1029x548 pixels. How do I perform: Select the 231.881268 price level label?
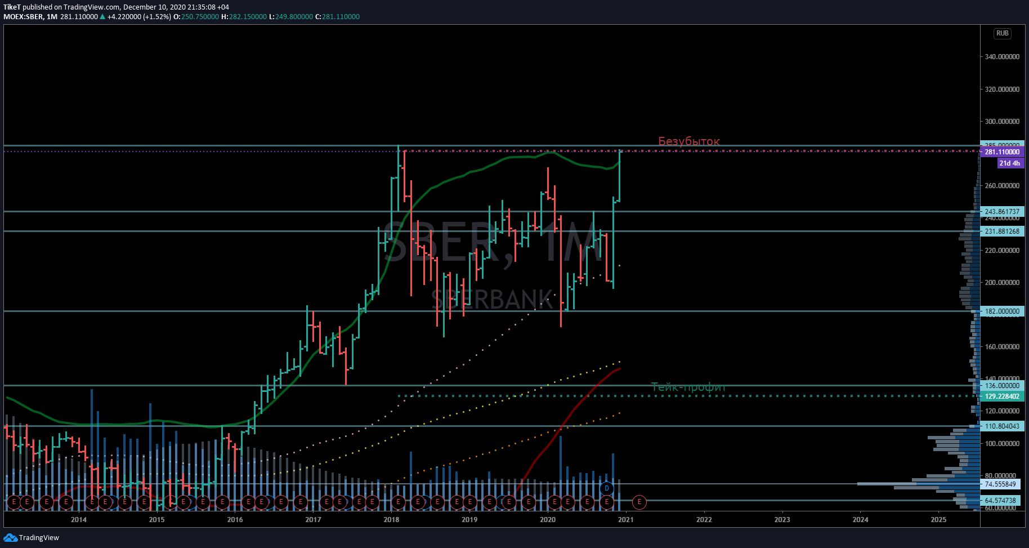pyautogui.click(x=1002, y=231)
